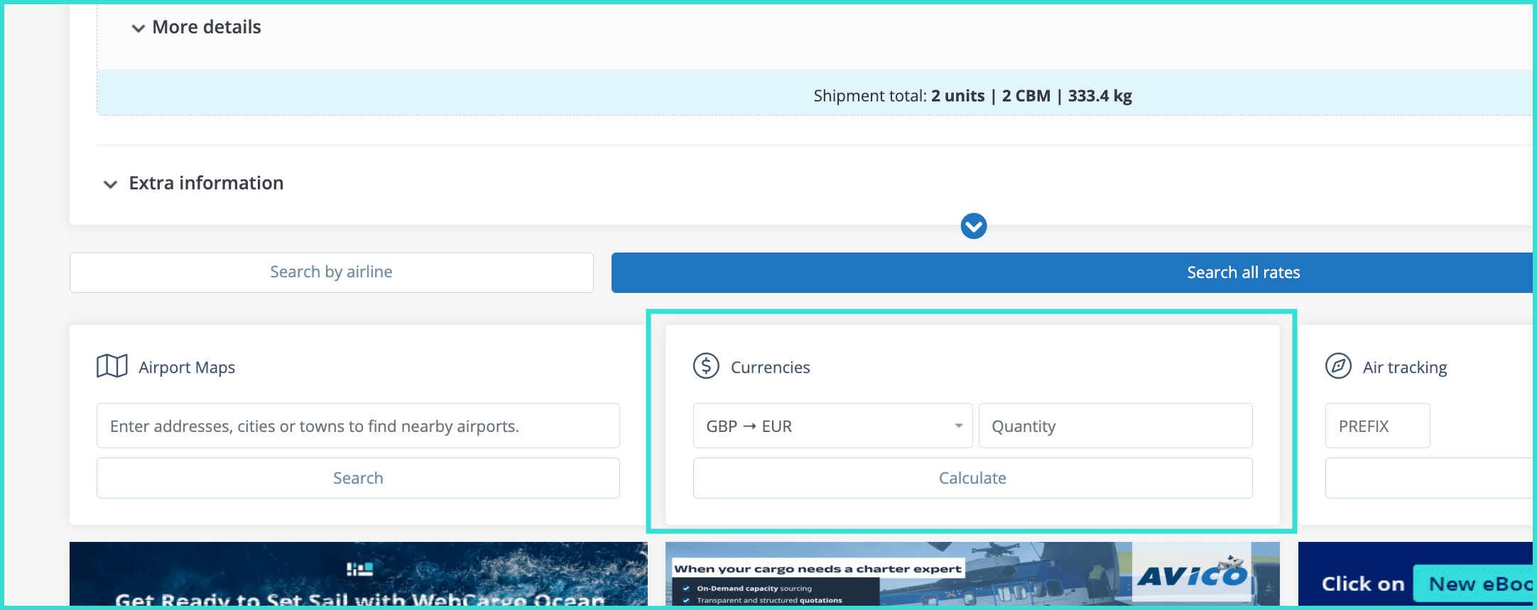
Task: Focus the nearby airports address field
Action: (358, 426)
